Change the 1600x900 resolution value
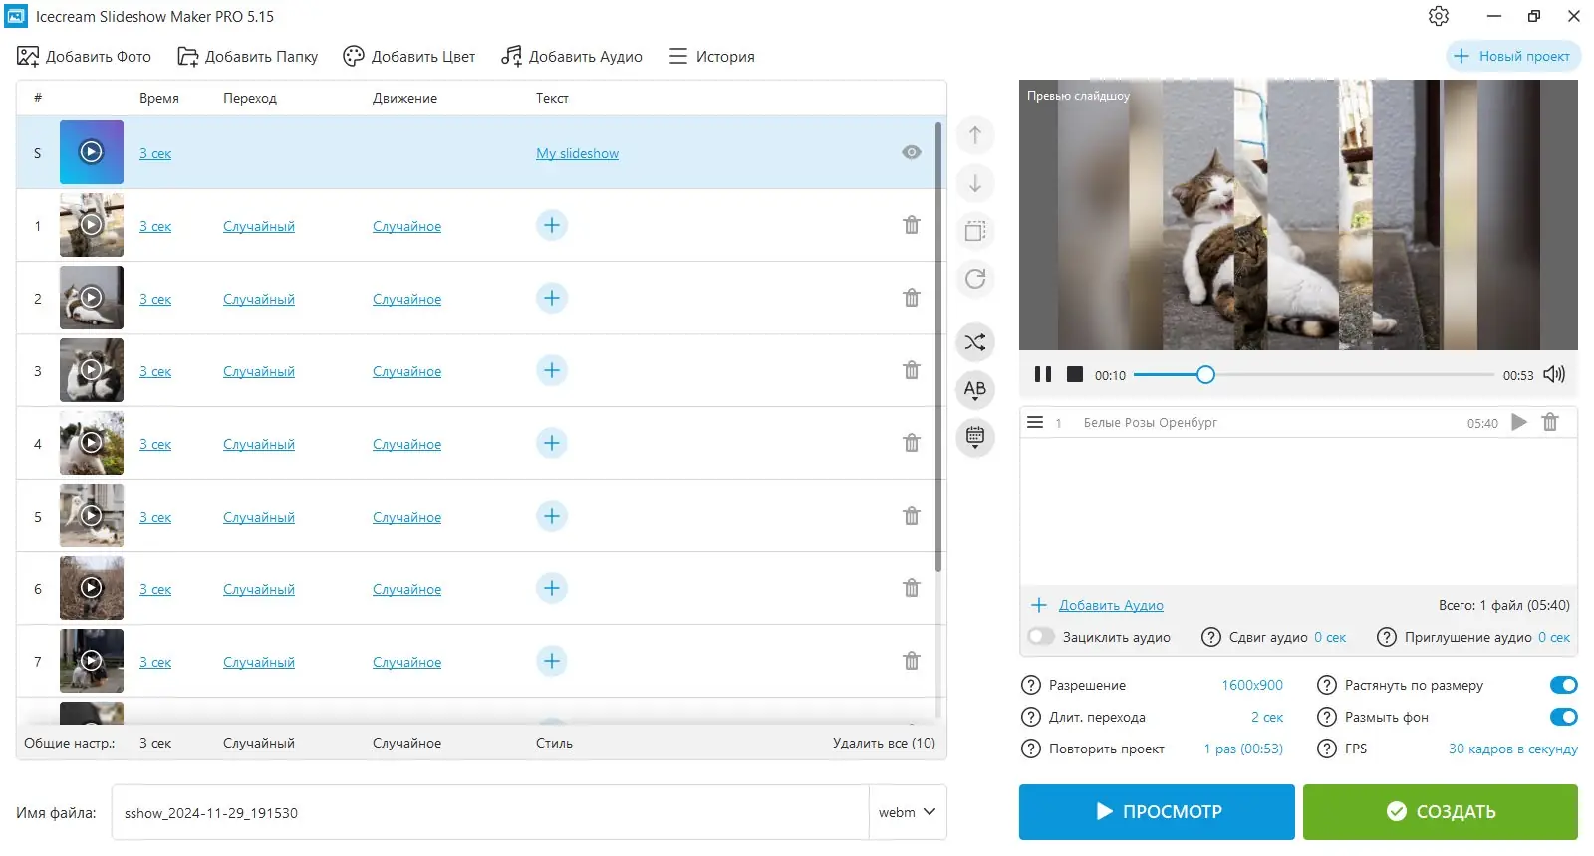 click(x=1252, y=686)
